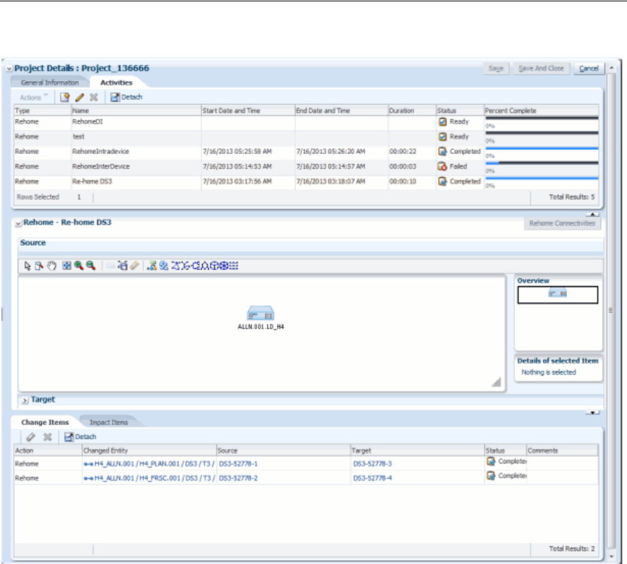The image size is (627, 564).
Task: Click the vertical scrollbar up arrow
Action: pos(611,69)
